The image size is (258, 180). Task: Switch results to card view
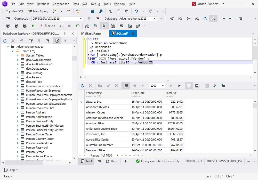click(x=197, y=86)
